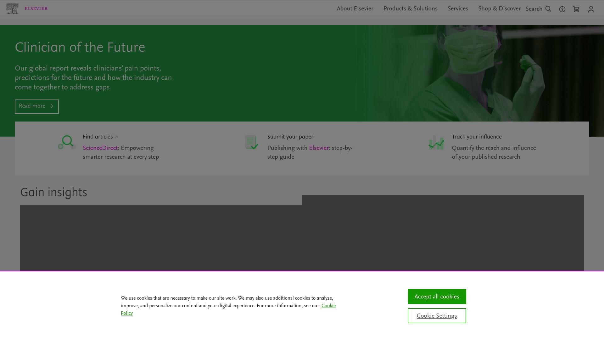Screen dimensions: 604x340
Task: Open Cookie Settings
Action: coord(437,316)
